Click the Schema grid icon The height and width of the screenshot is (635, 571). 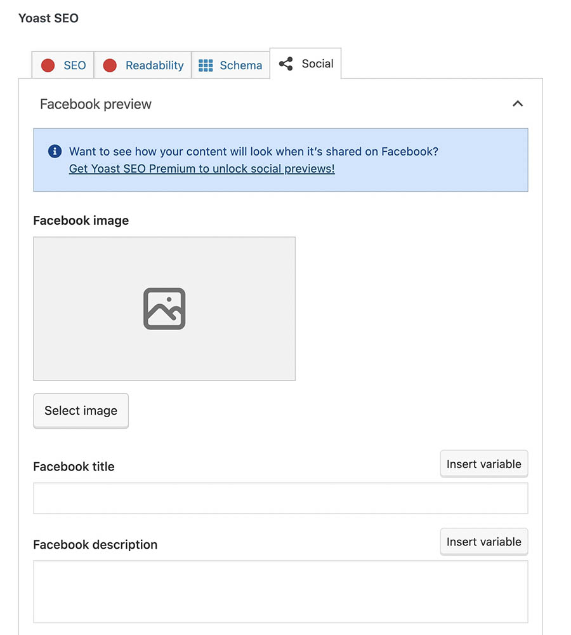point(206,65)
